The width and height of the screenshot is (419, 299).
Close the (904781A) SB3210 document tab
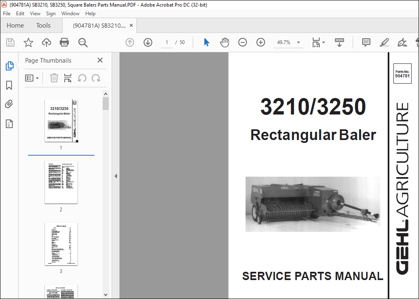pyautogui.click(x=131, y=26)
